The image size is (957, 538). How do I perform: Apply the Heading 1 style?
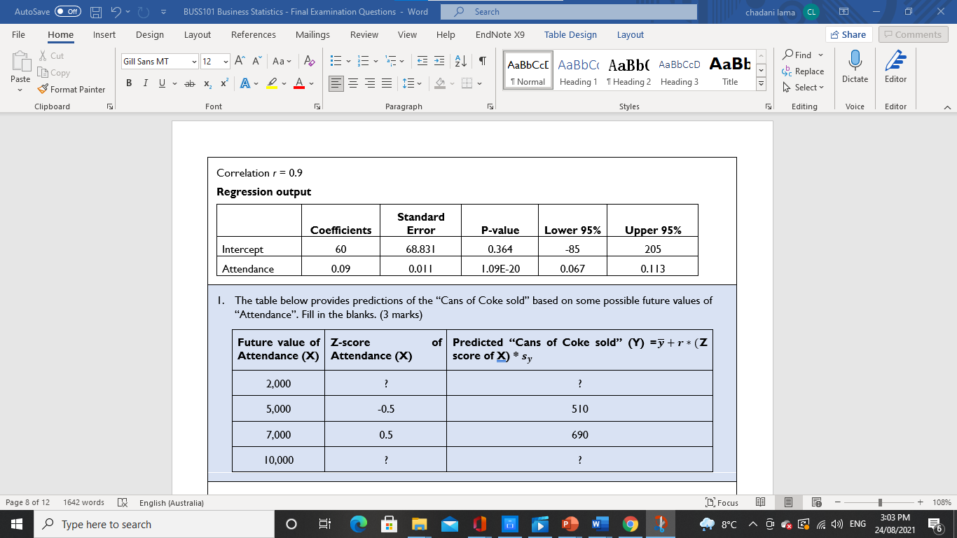[578, 71]
